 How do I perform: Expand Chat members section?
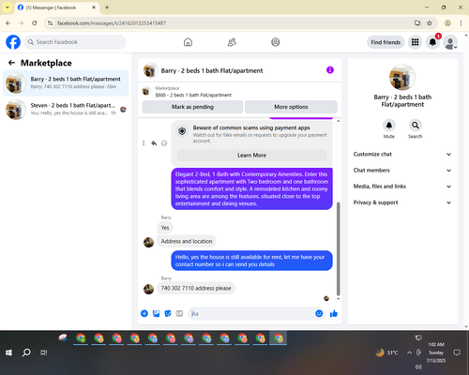tap(402, 171)
